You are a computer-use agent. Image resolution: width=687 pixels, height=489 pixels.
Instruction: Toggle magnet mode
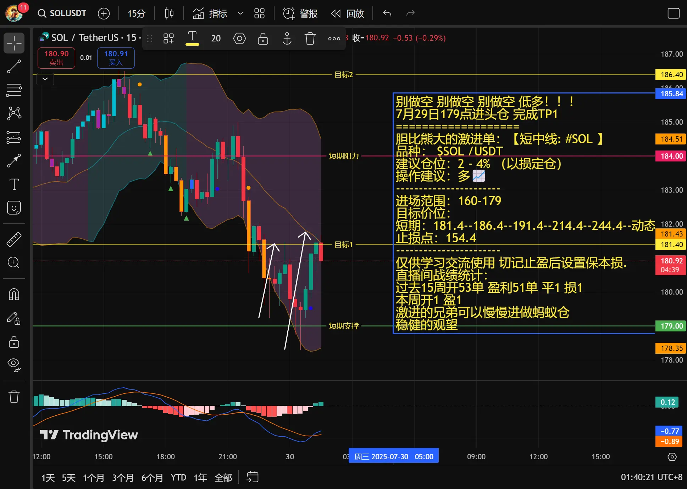14,294
